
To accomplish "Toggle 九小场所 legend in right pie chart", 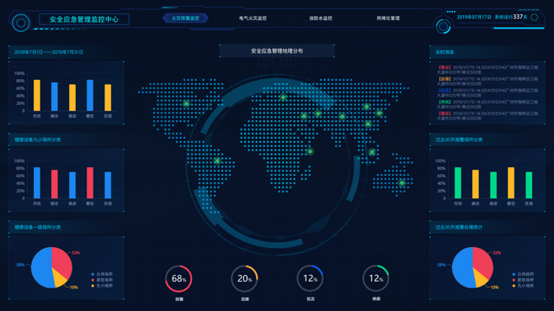I will pyautogui.click(x=523, y=286).
